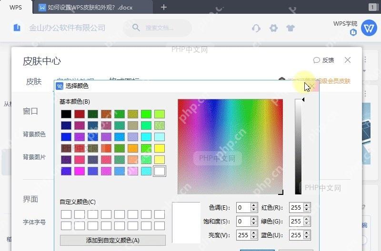Pick the orange basic color swatch
The image size is (381, 251).
pos(133,148)
